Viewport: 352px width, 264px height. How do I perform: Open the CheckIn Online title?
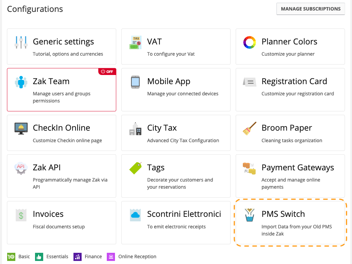click(x=62, y=128)
